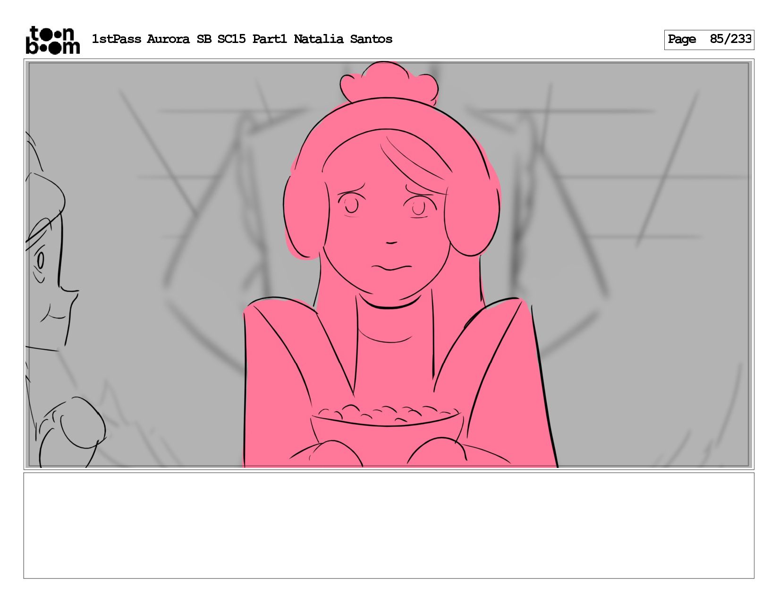
Task: Click the 'SC15' scene label in the header
Action: [231, 39]
